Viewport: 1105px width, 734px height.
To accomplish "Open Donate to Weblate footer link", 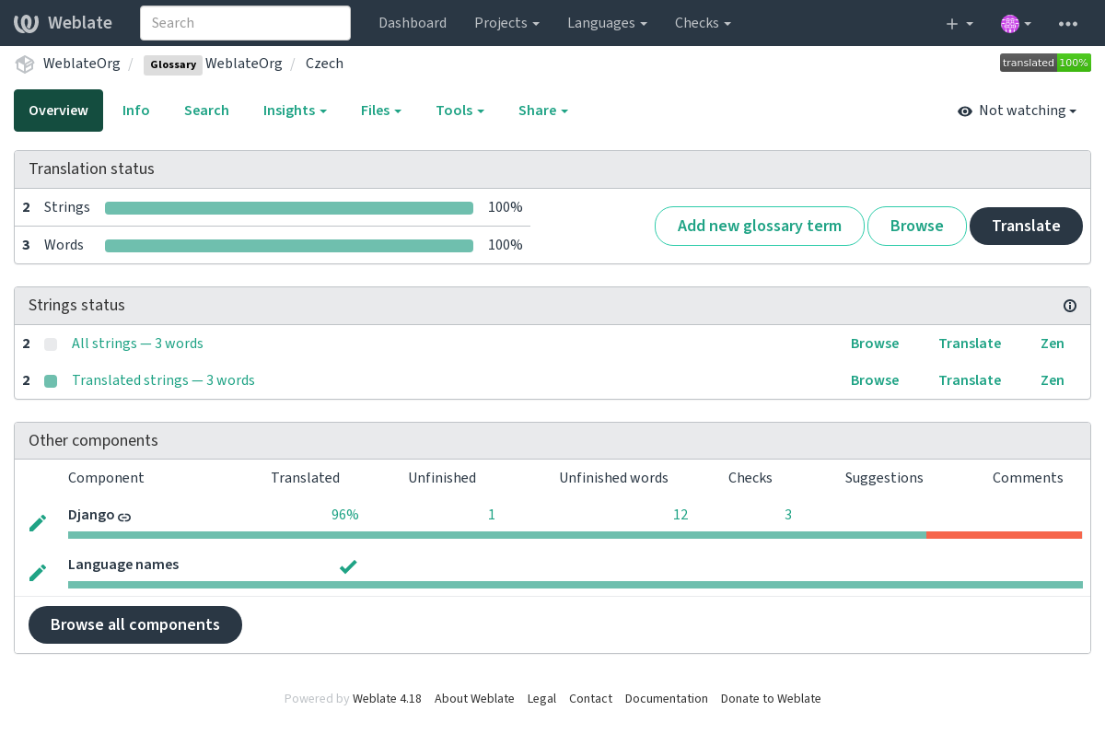I will [x=771, y=699].
